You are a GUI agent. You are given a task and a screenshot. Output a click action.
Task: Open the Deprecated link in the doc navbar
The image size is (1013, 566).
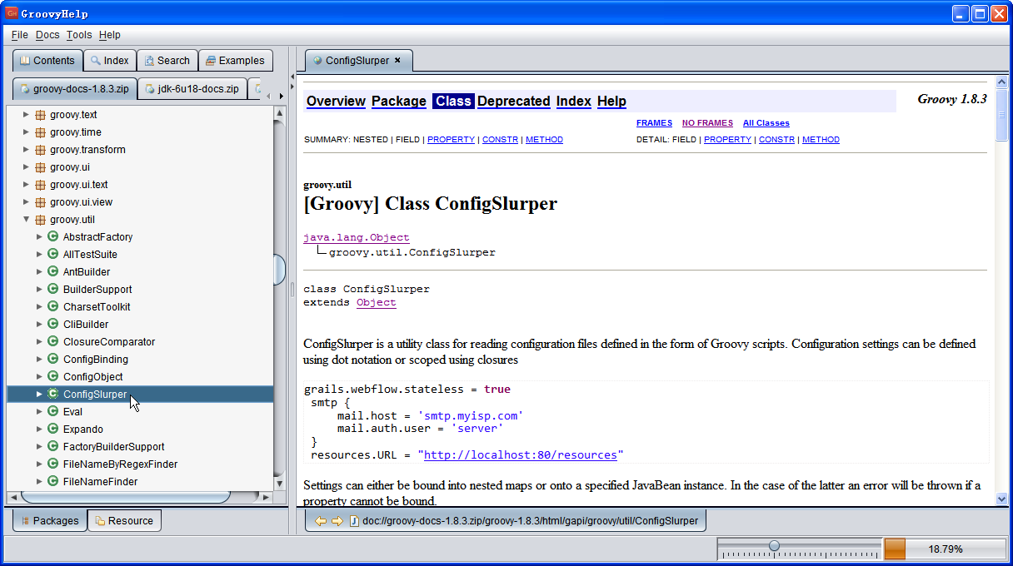pyautogui.click(x=514, y=102)
